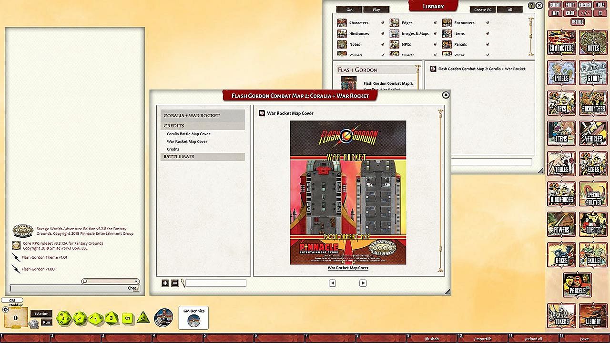The width and height of the screenshot is (610, 343).
Task: Open the Hindrances sidebar panel
Action: (x=561, y=194)
